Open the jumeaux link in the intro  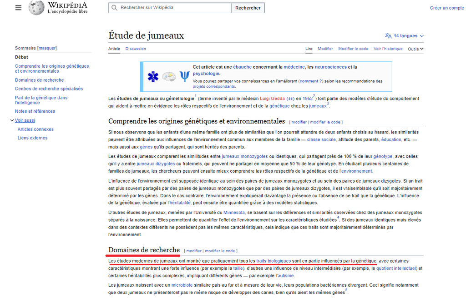(x=318, y=106)
